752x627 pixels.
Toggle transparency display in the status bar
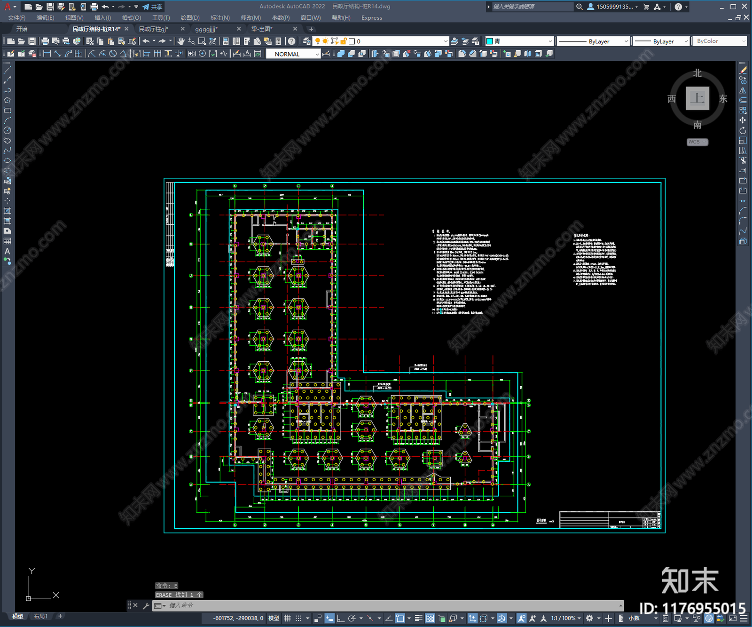tap(430, 618)
